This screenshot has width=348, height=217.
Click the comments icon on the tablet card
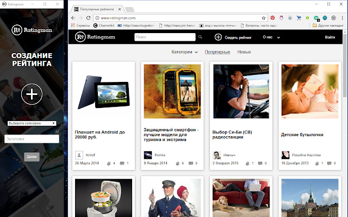pyautogui.click(x=122, y=163)
